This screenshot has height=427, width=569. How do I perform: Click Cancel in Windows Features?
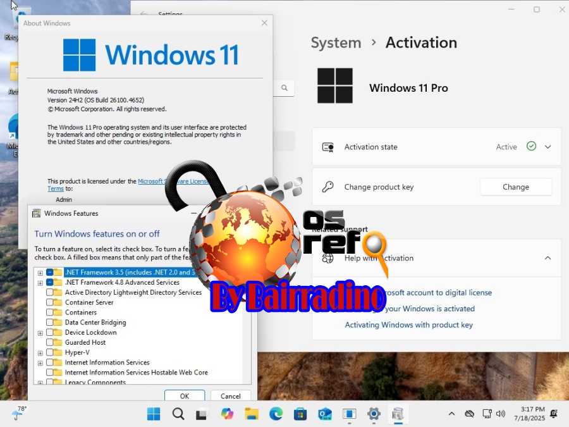[230, 396]
